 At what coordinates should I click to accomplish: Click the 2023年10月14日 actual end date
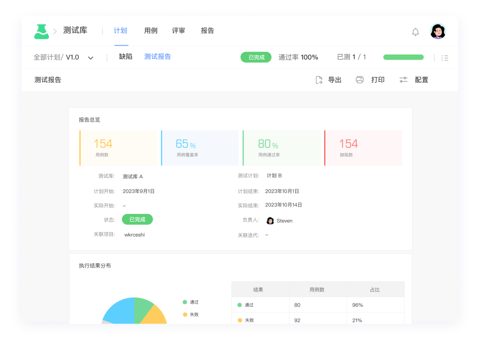pos(283,205)
